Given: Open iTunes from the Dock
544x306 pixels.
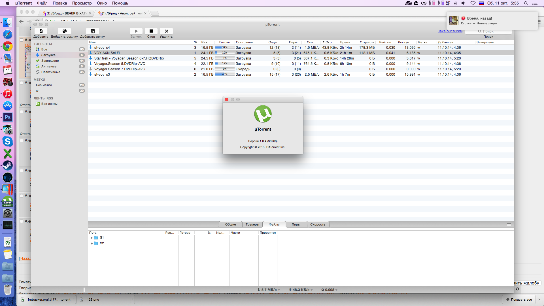Looking at the screenshot, I should pos(8,94).
